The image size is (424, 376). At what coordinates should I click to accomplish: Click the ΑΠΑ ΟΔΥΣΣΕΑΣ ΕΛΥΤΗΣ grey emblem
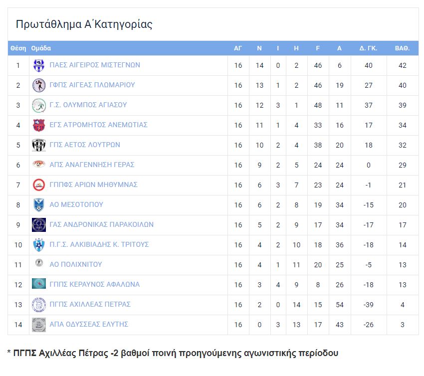(x=39, y=325)
